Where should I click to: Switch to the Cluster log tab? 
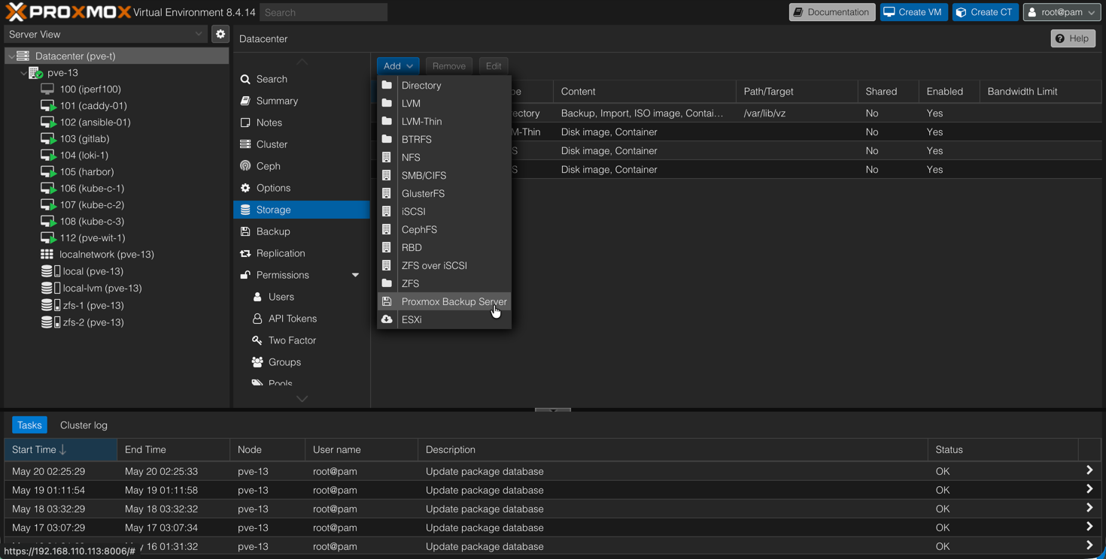(84, 425)
